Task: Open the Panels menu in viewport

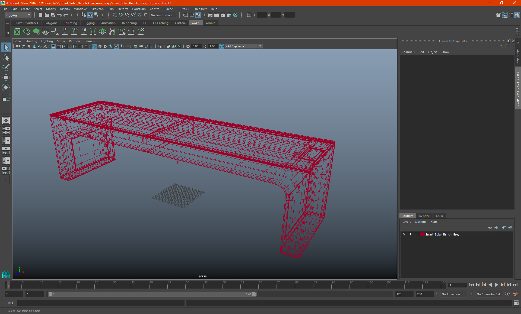Action: (90, 41)
